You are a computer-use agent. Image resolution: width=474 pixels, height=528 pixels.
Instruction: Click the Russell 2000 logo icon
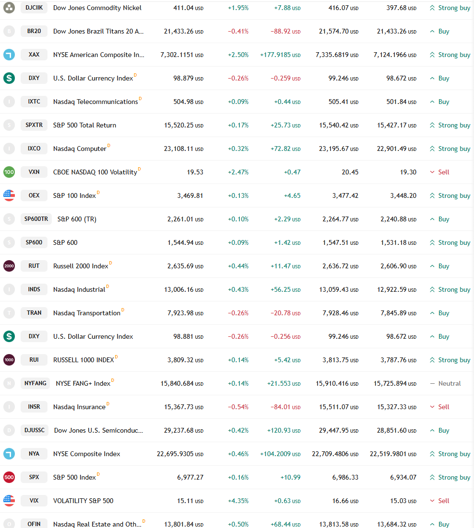tap(9, 266)
